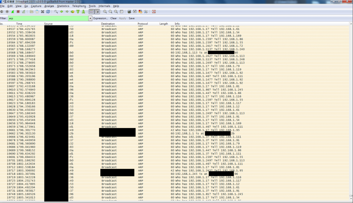The image size is (353, 203).
Task: Open the Statistics menu
Action: (63, 6)
